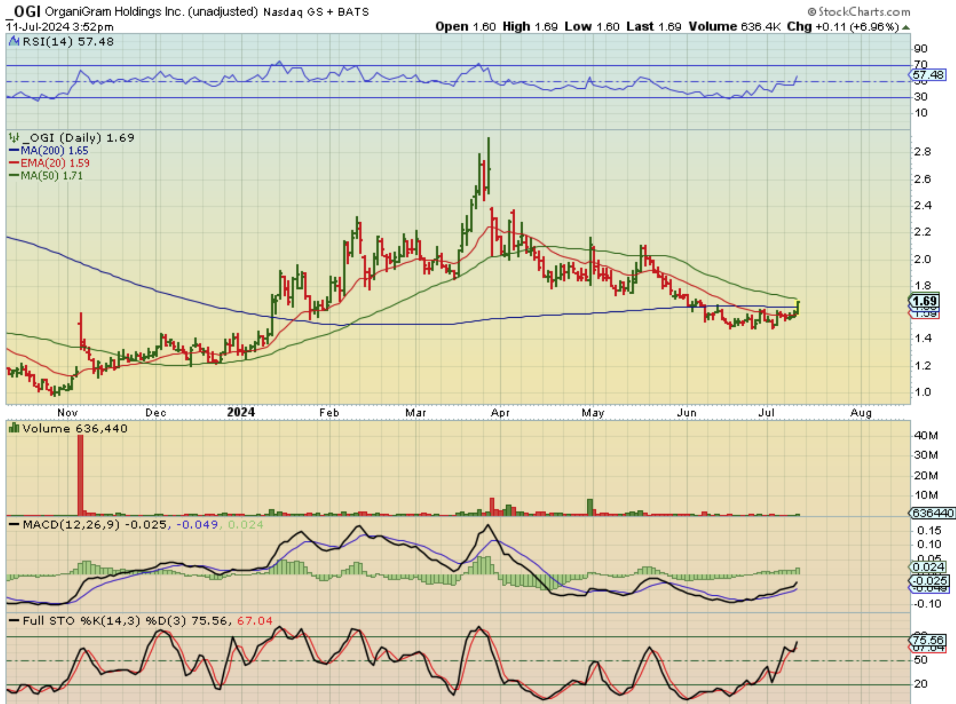Select the 636440 volume value tag
The height and width of the screenshot is (704, 956).
[932, 513]
